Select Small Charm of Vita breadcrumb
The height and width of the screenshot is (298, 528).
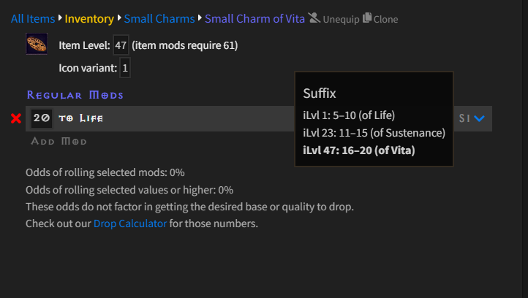[254, 19]
